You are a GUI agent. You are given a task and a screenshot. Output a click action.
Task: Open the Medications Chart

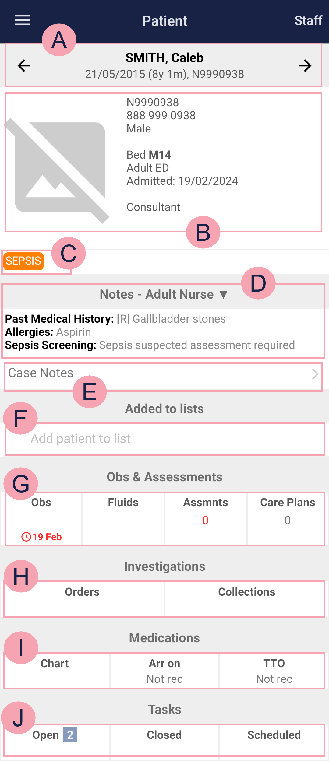click(x=55, y=670)
